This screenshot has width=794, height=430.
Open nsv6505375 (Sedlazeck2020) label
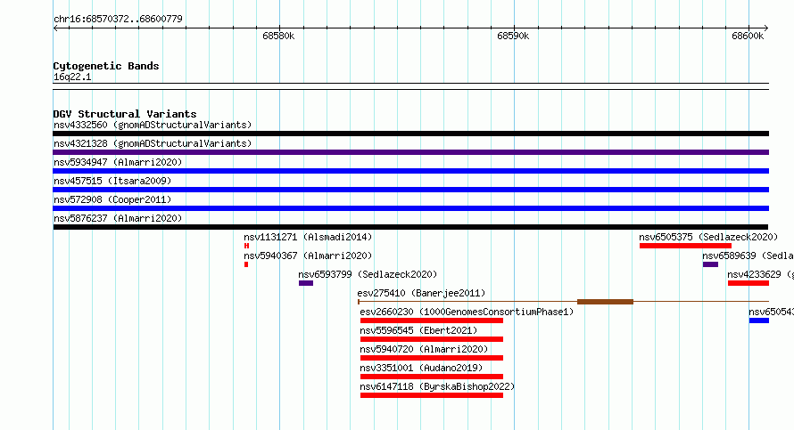point(708,237)
